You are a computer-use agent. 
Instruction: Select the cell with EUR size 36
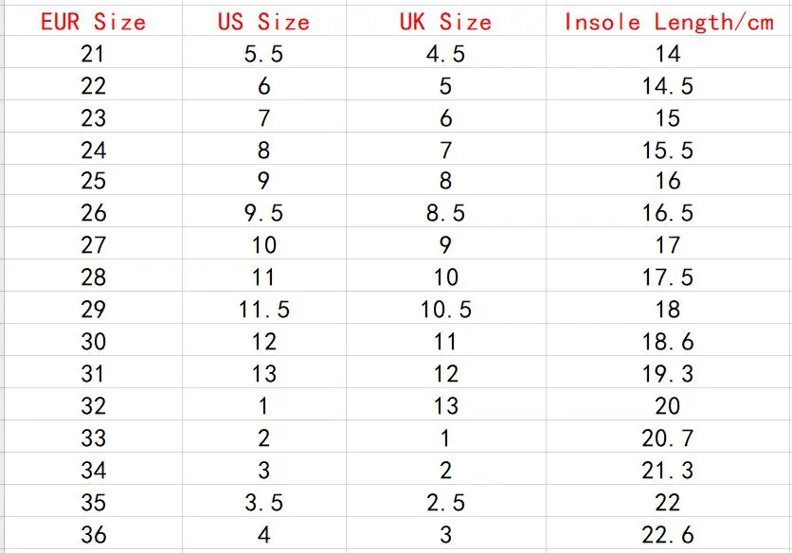(93, 534)
